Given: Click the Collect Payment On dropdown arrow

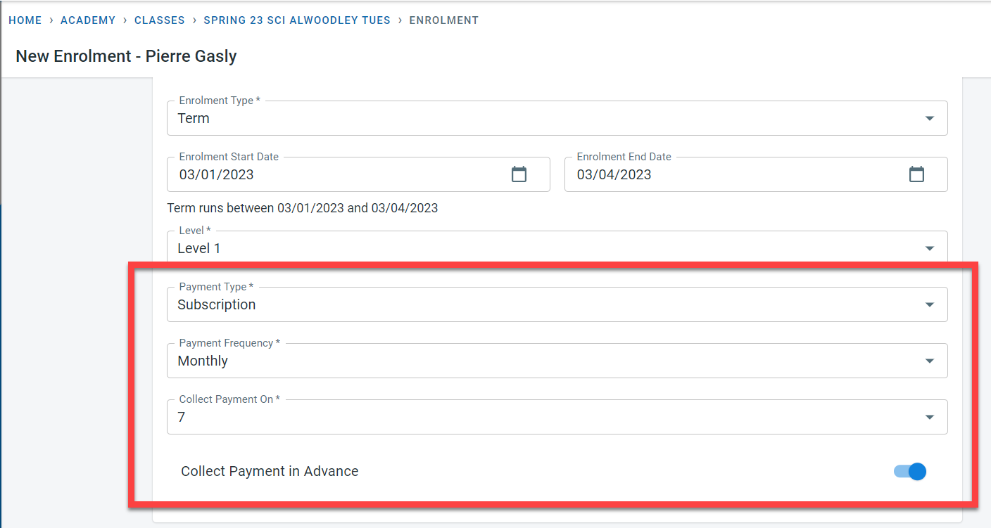Looking at the screenshot, I should click(930, 418).
